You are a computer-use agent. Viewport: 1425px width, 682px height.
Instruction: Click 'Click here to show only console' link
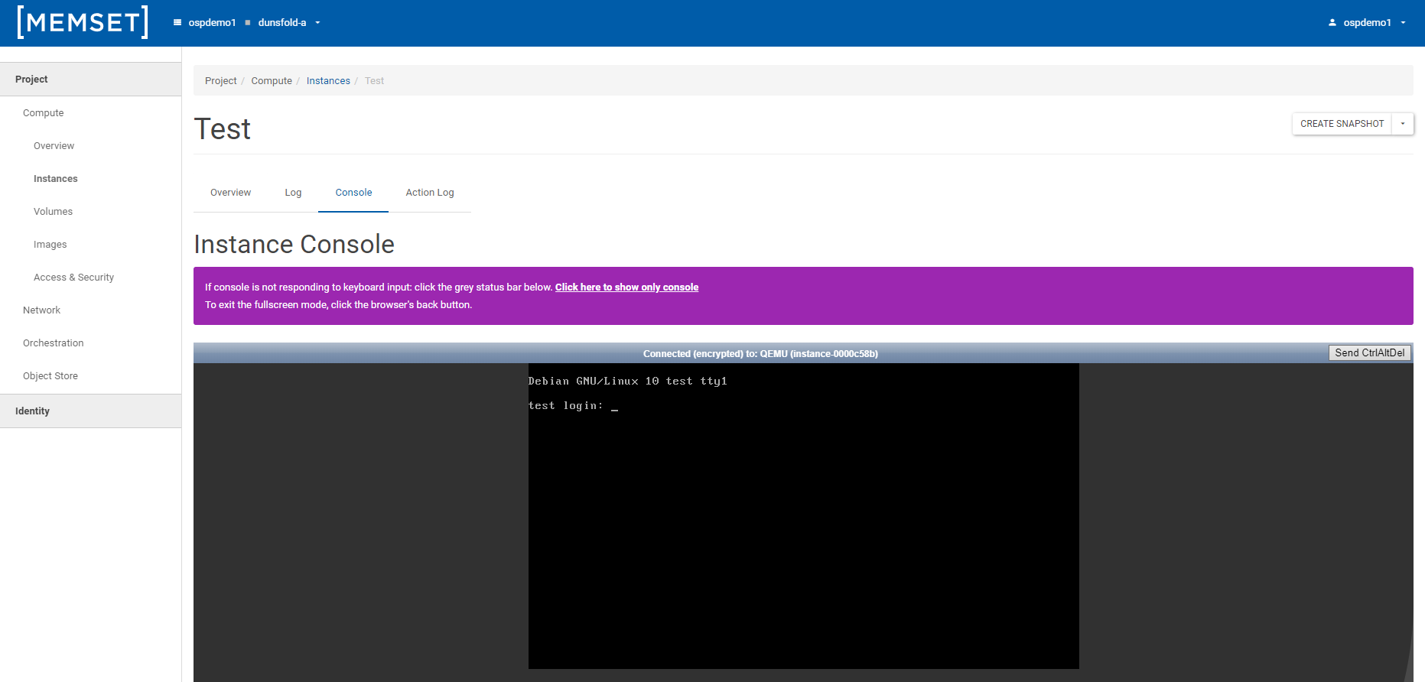point(626,287)
